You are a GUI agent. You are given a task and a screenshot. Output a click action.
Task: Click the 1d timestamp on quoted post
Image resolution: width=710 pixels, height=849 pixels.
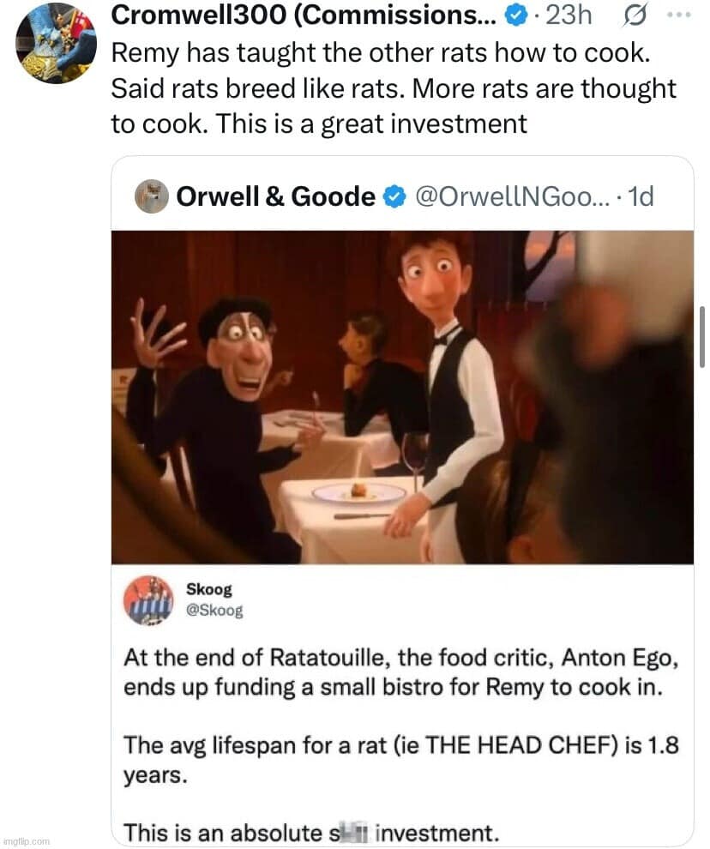[641, 197]
